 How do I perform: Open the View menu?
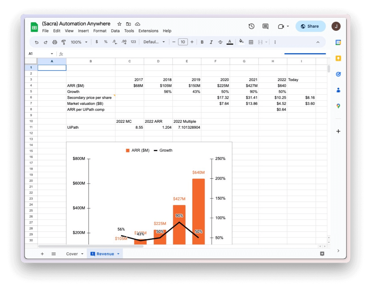click(x=69, y=31)
